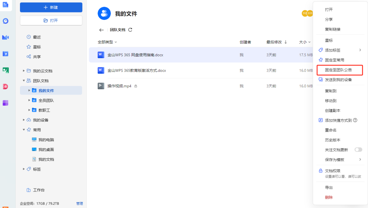Viewport: 368px width, 208px height.
Task: Toggle the 关注文档更新 switch
Action: [x=358, y=150]
